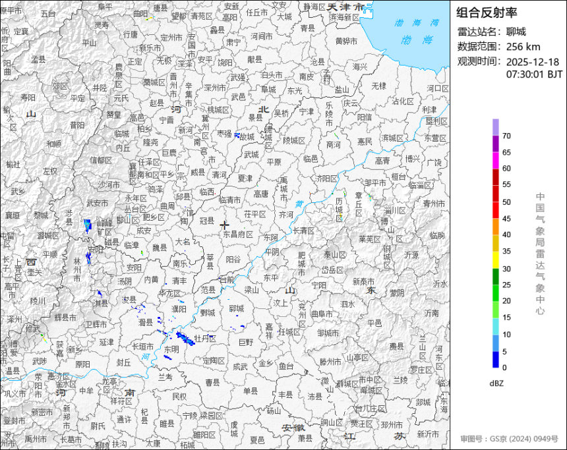
Task: Click the orange swatch between 40 and 45
Action: tap(495, 227)
